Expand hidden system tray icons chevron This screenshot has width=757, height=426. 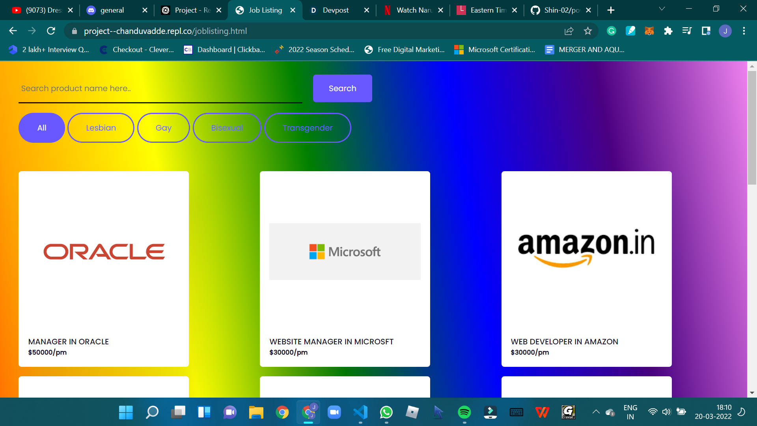tap(596, 412)
